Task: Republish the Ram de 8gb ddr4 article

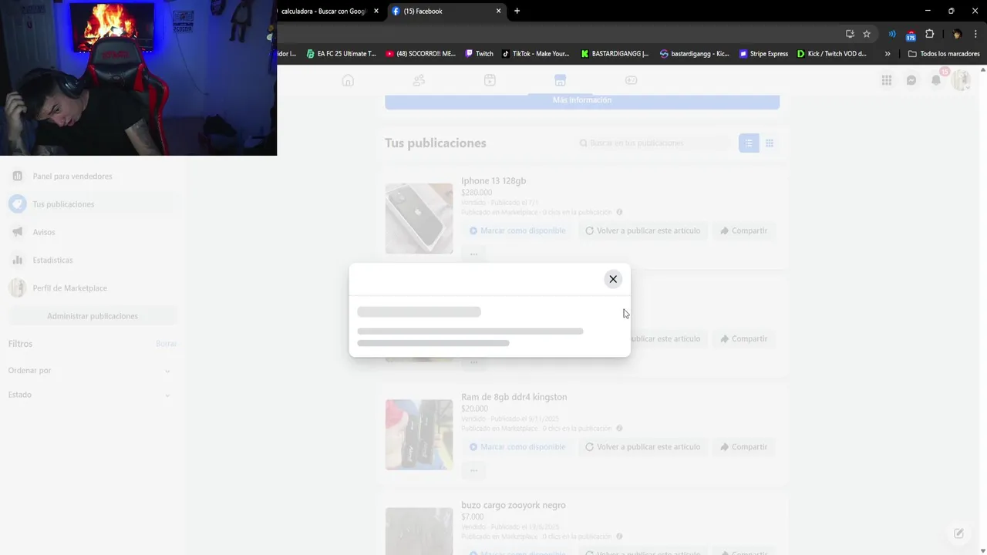Action: pyautogui.click(x=642, y=447)
